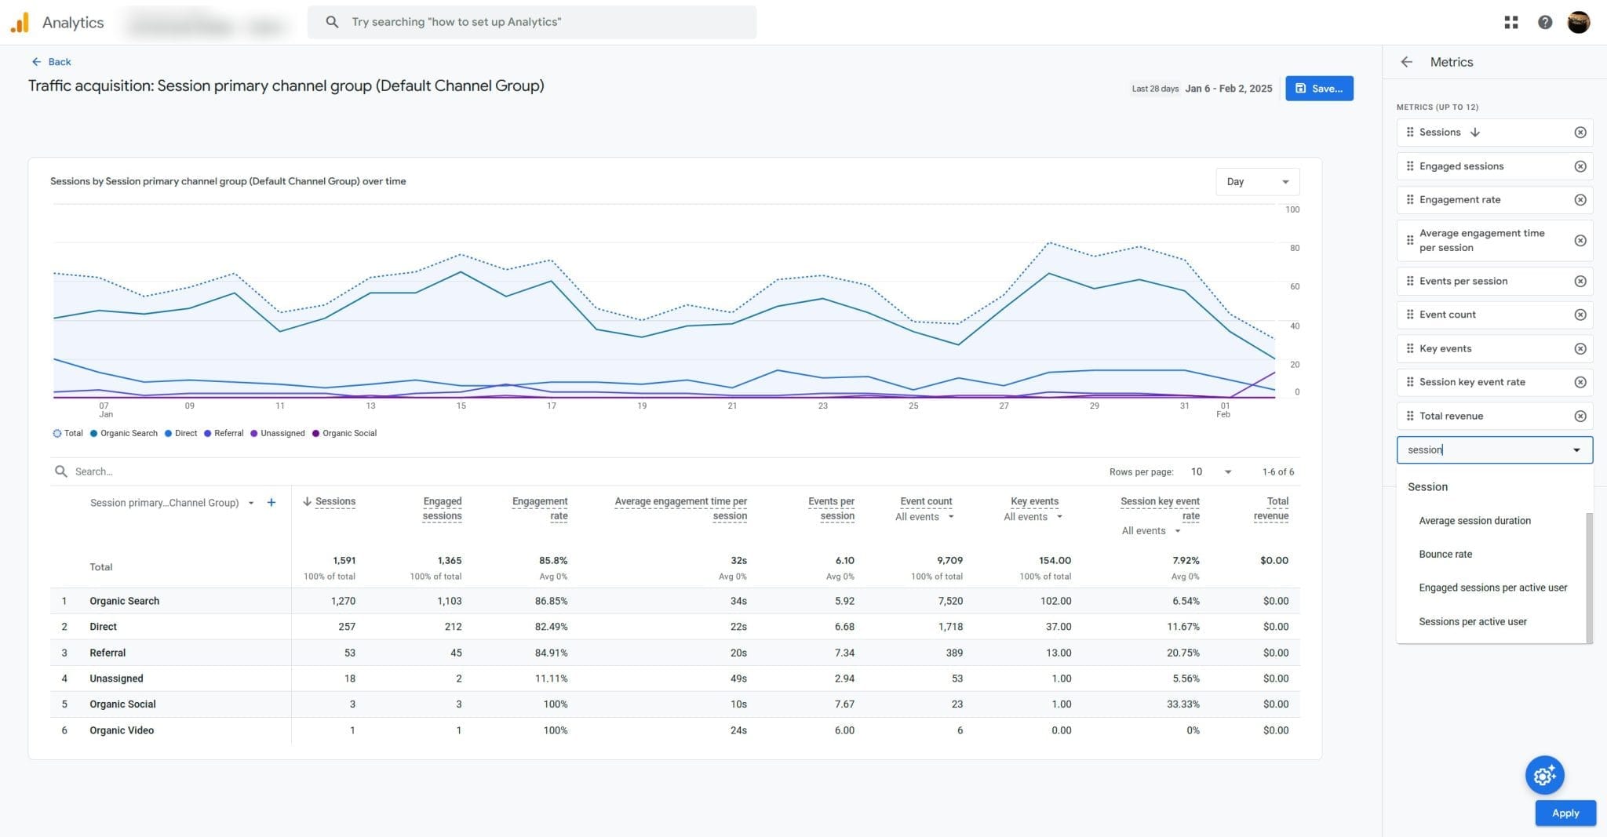Click the Apply button
This screenshot has height=837, width=1607.
1565,813
